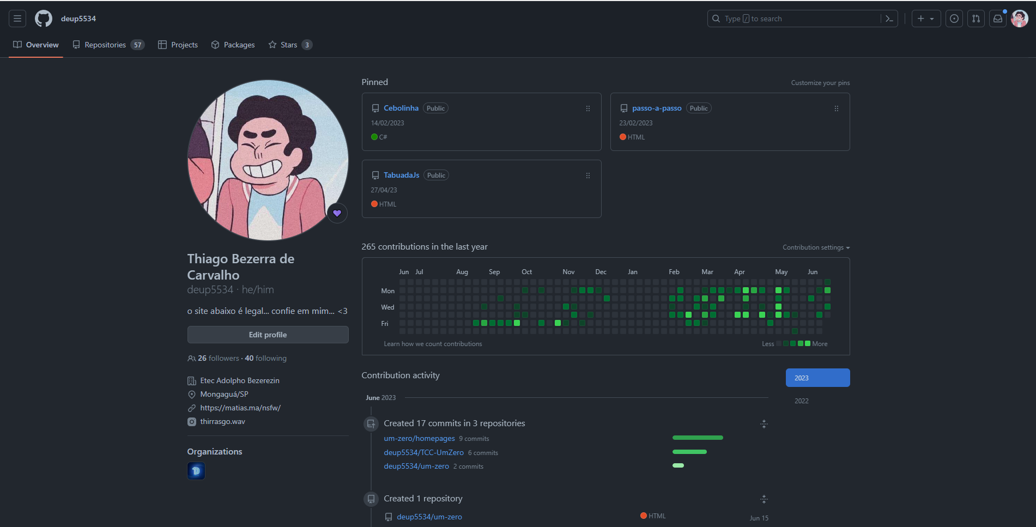1036x527 pixels.
Task: Open the command palette icon
Action: 889,19
